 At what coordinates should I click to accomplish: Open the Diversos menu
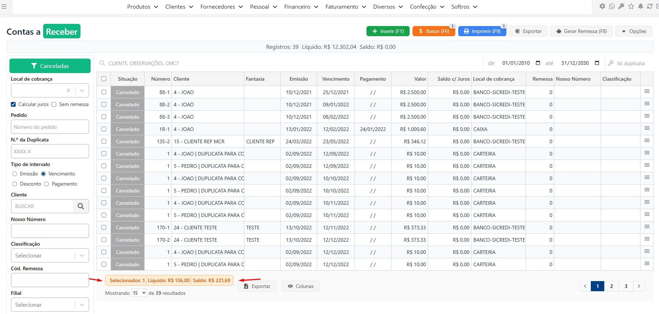[388, 7]
